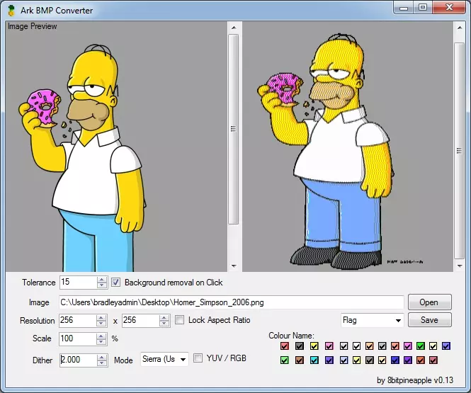Increase the resolution width with up arrow
471x393 pixels.
101,318
